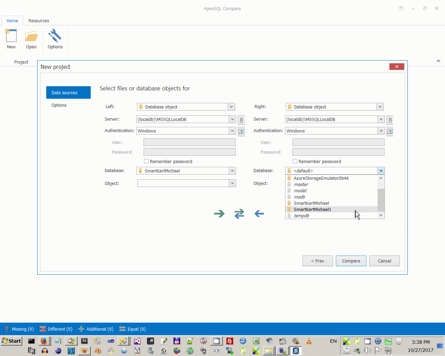Expand the Right source type dropdown
The width and height of the screenshot is (445, 356).
coord(380,107)
